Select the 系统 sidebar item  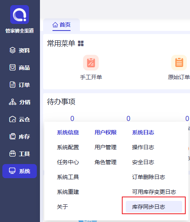20,171
